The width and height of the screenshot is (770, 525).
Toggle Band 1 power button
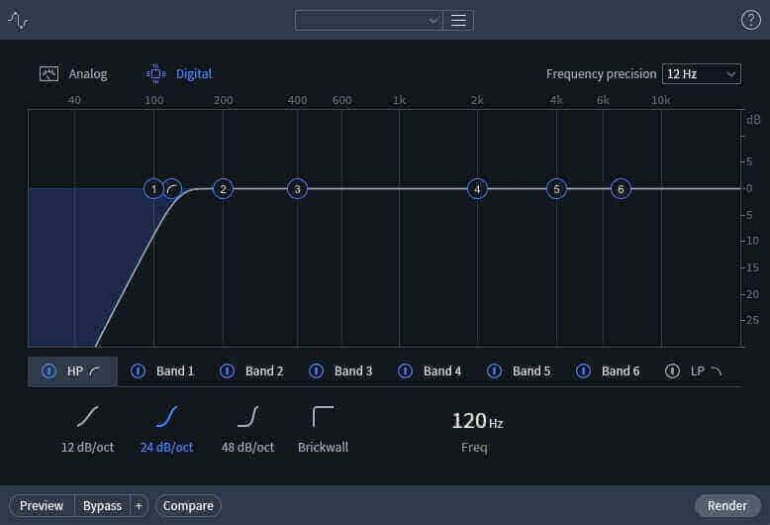138,371
